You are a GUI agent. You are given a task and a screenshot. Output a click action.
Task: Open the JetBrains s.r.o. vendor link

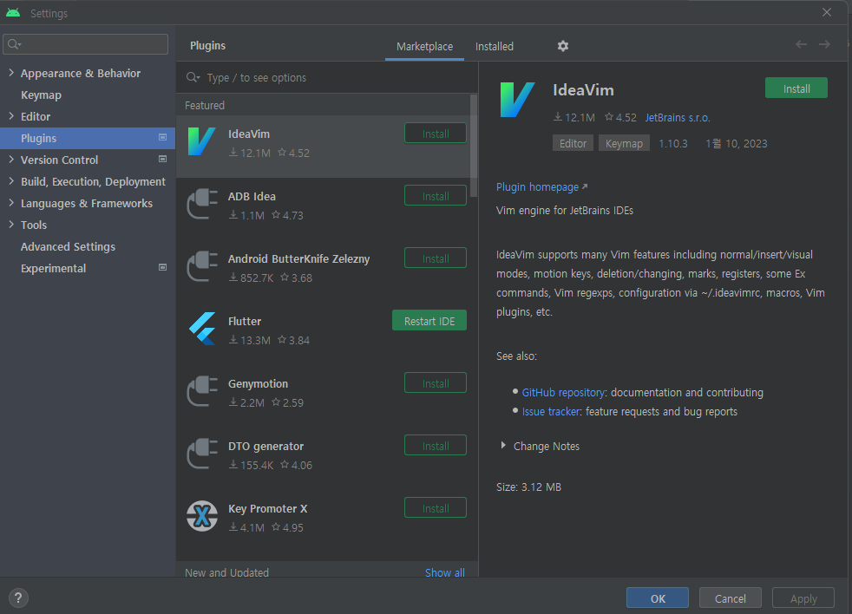pos(678,117)
